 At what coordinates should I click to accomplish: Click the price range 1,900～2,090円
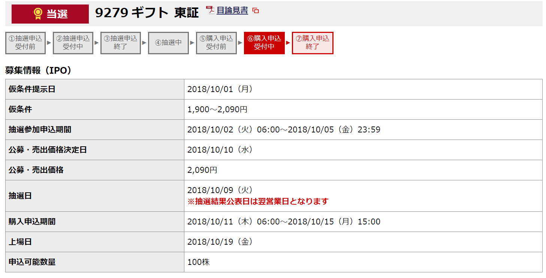coord(217,109)
